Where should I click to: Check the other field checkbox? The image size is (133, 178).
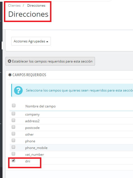point(13,134)
